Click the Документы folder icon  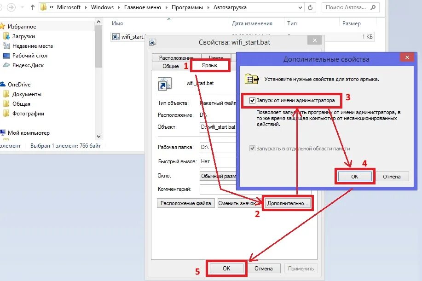pos(6,94)
